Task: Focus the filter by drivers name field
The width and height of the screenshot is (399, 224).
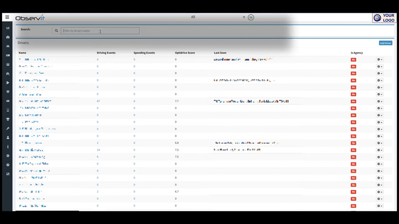Action: (x=100, y=31)
